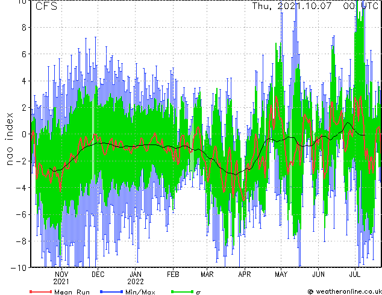The height and width of the screenshot is (295, 382).
Task: Click the NOV 2021 axis label
Action: click(61, 278)
